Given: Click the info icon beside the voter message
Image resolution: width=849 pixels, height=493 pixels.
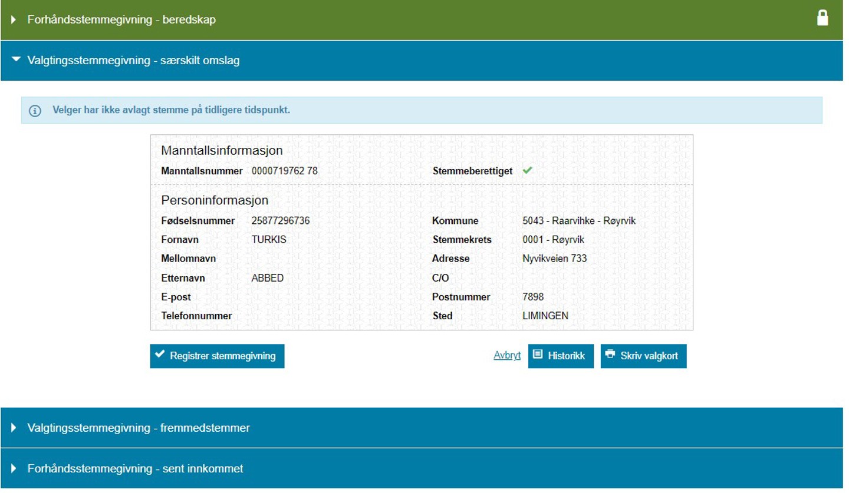Looking at the screenshot, I should tap(35, 111).
